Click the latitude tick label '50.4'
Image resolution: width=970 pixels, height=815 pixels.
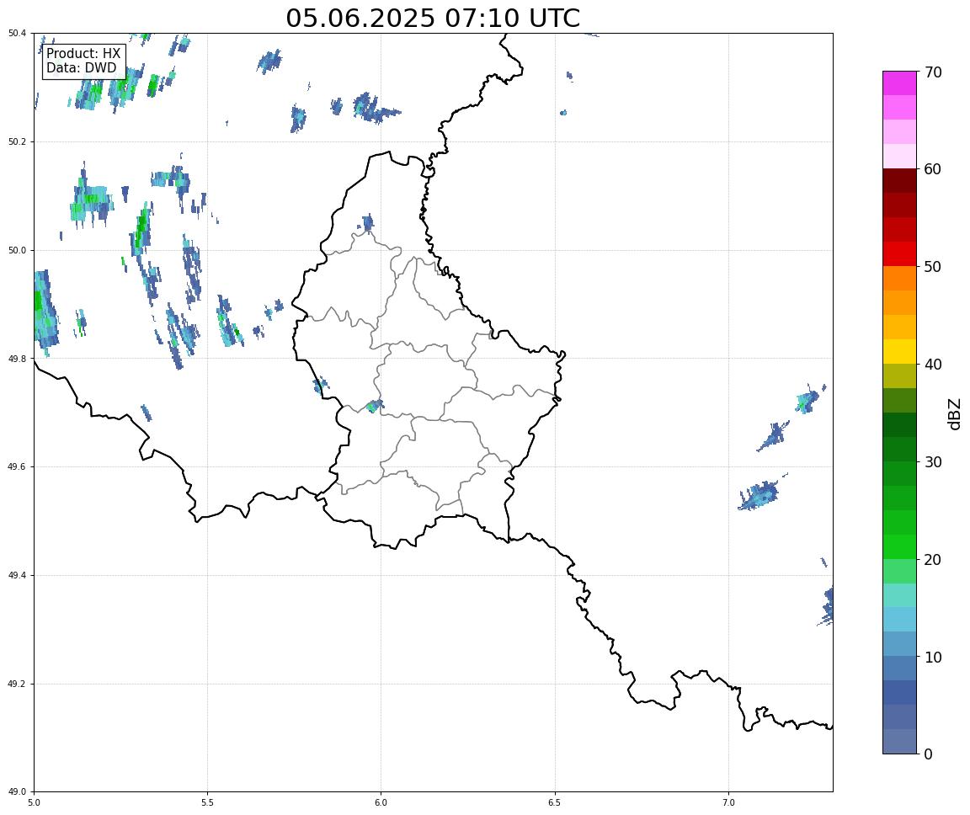[18, 34]
